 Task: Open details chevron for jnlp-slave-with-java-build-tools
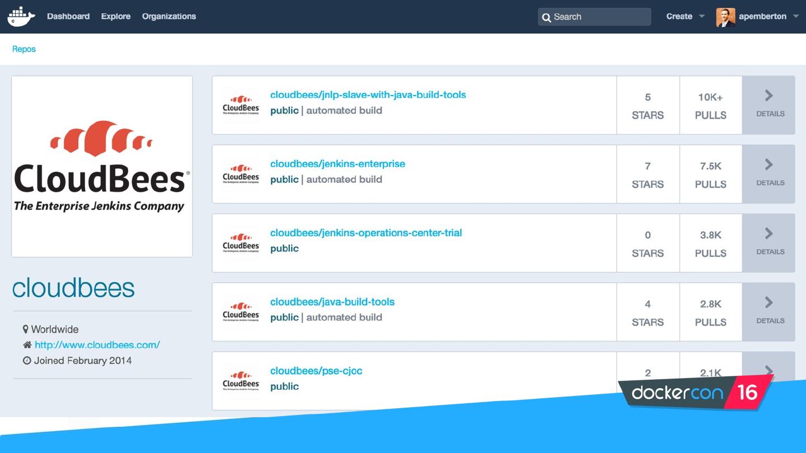[x=768, y=96]
